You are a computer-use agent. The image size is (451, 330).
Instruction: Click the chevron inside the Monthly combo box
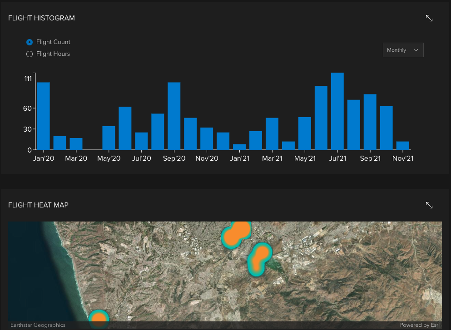(x=416, y=50)
